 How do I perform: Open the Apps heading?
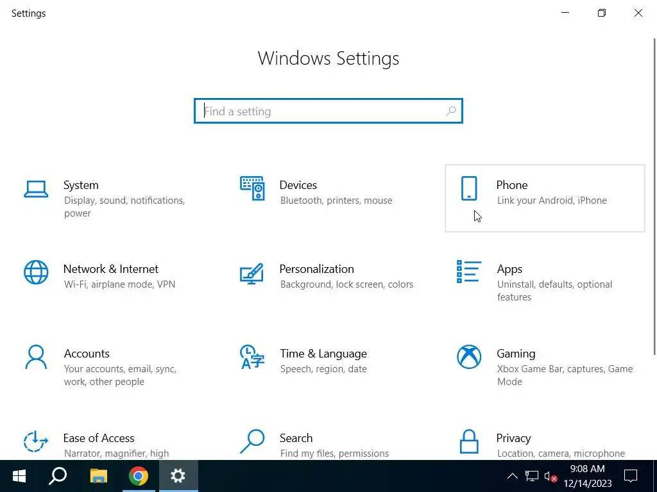(509, 269)
